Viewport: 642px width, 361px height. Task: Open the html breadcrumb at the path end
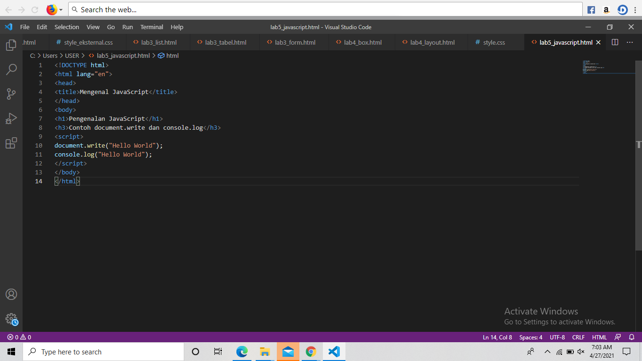tap(172, 55)
